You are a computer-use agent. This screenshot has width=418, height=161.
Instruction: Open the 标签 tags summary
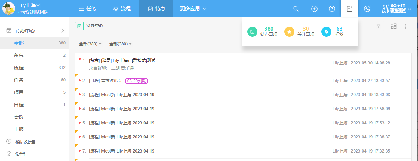[326, 32]
